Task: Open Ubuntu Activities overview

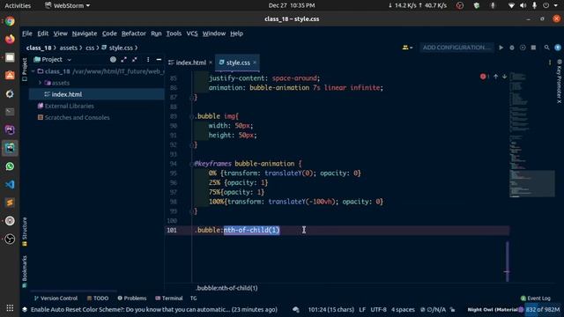Action: click(x=18, y=5)
